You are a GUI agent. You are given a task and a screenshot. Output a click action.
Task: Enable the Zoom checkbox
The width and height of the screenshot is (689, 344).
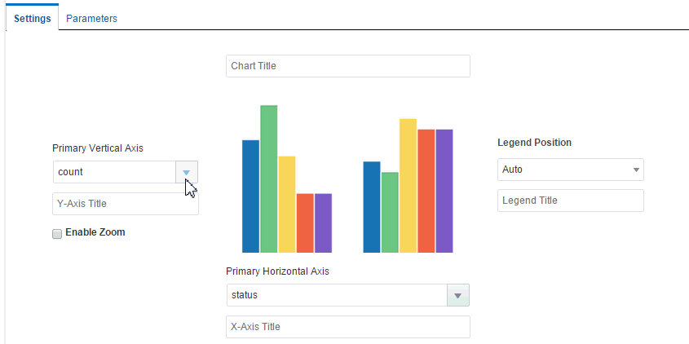(57, 233)
